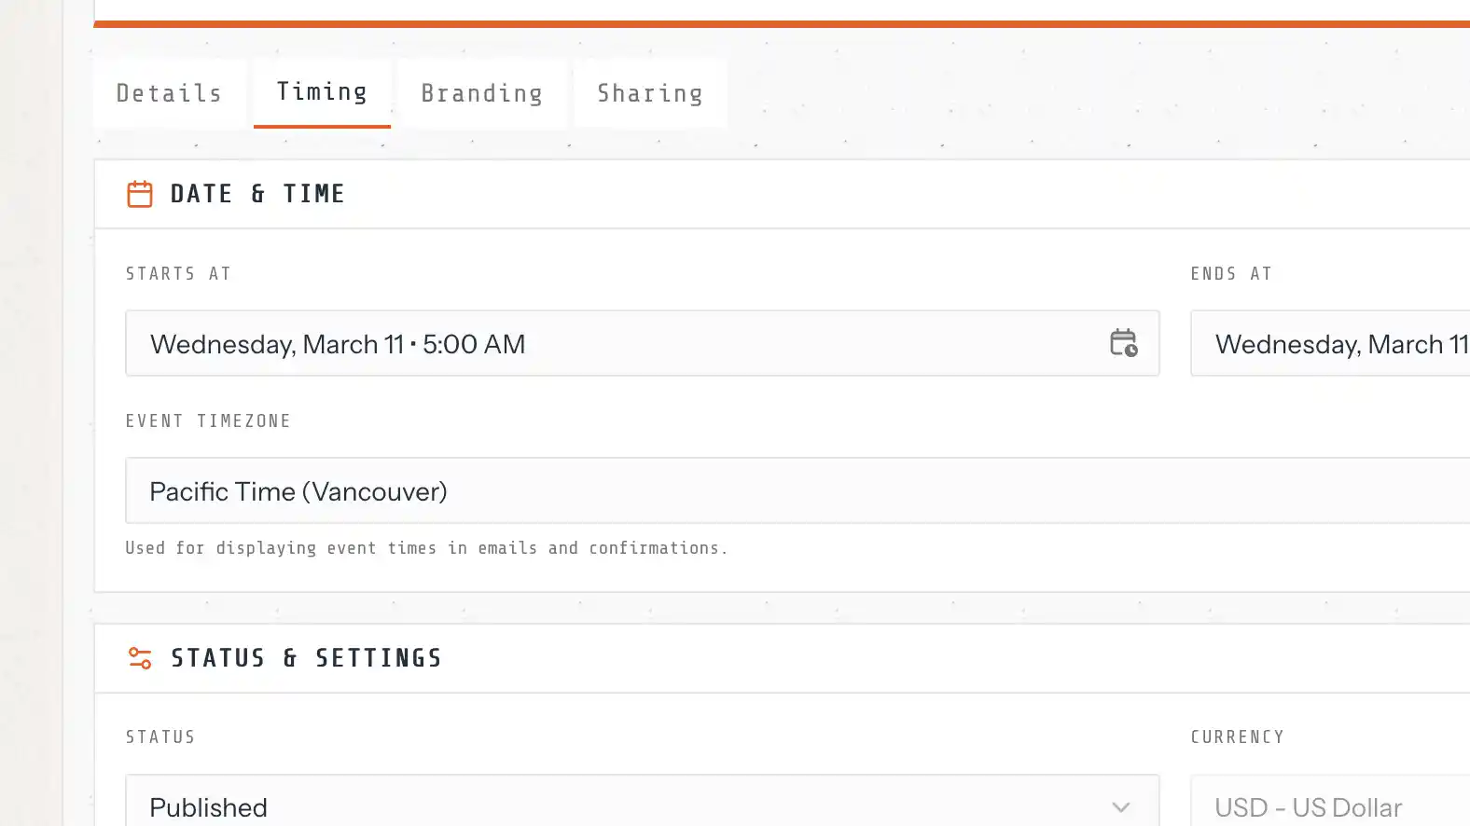This screenshot has width=1470, height=826.
Task: Click the sliders icon beside Status & Settings
Action: tap(140, 658)
